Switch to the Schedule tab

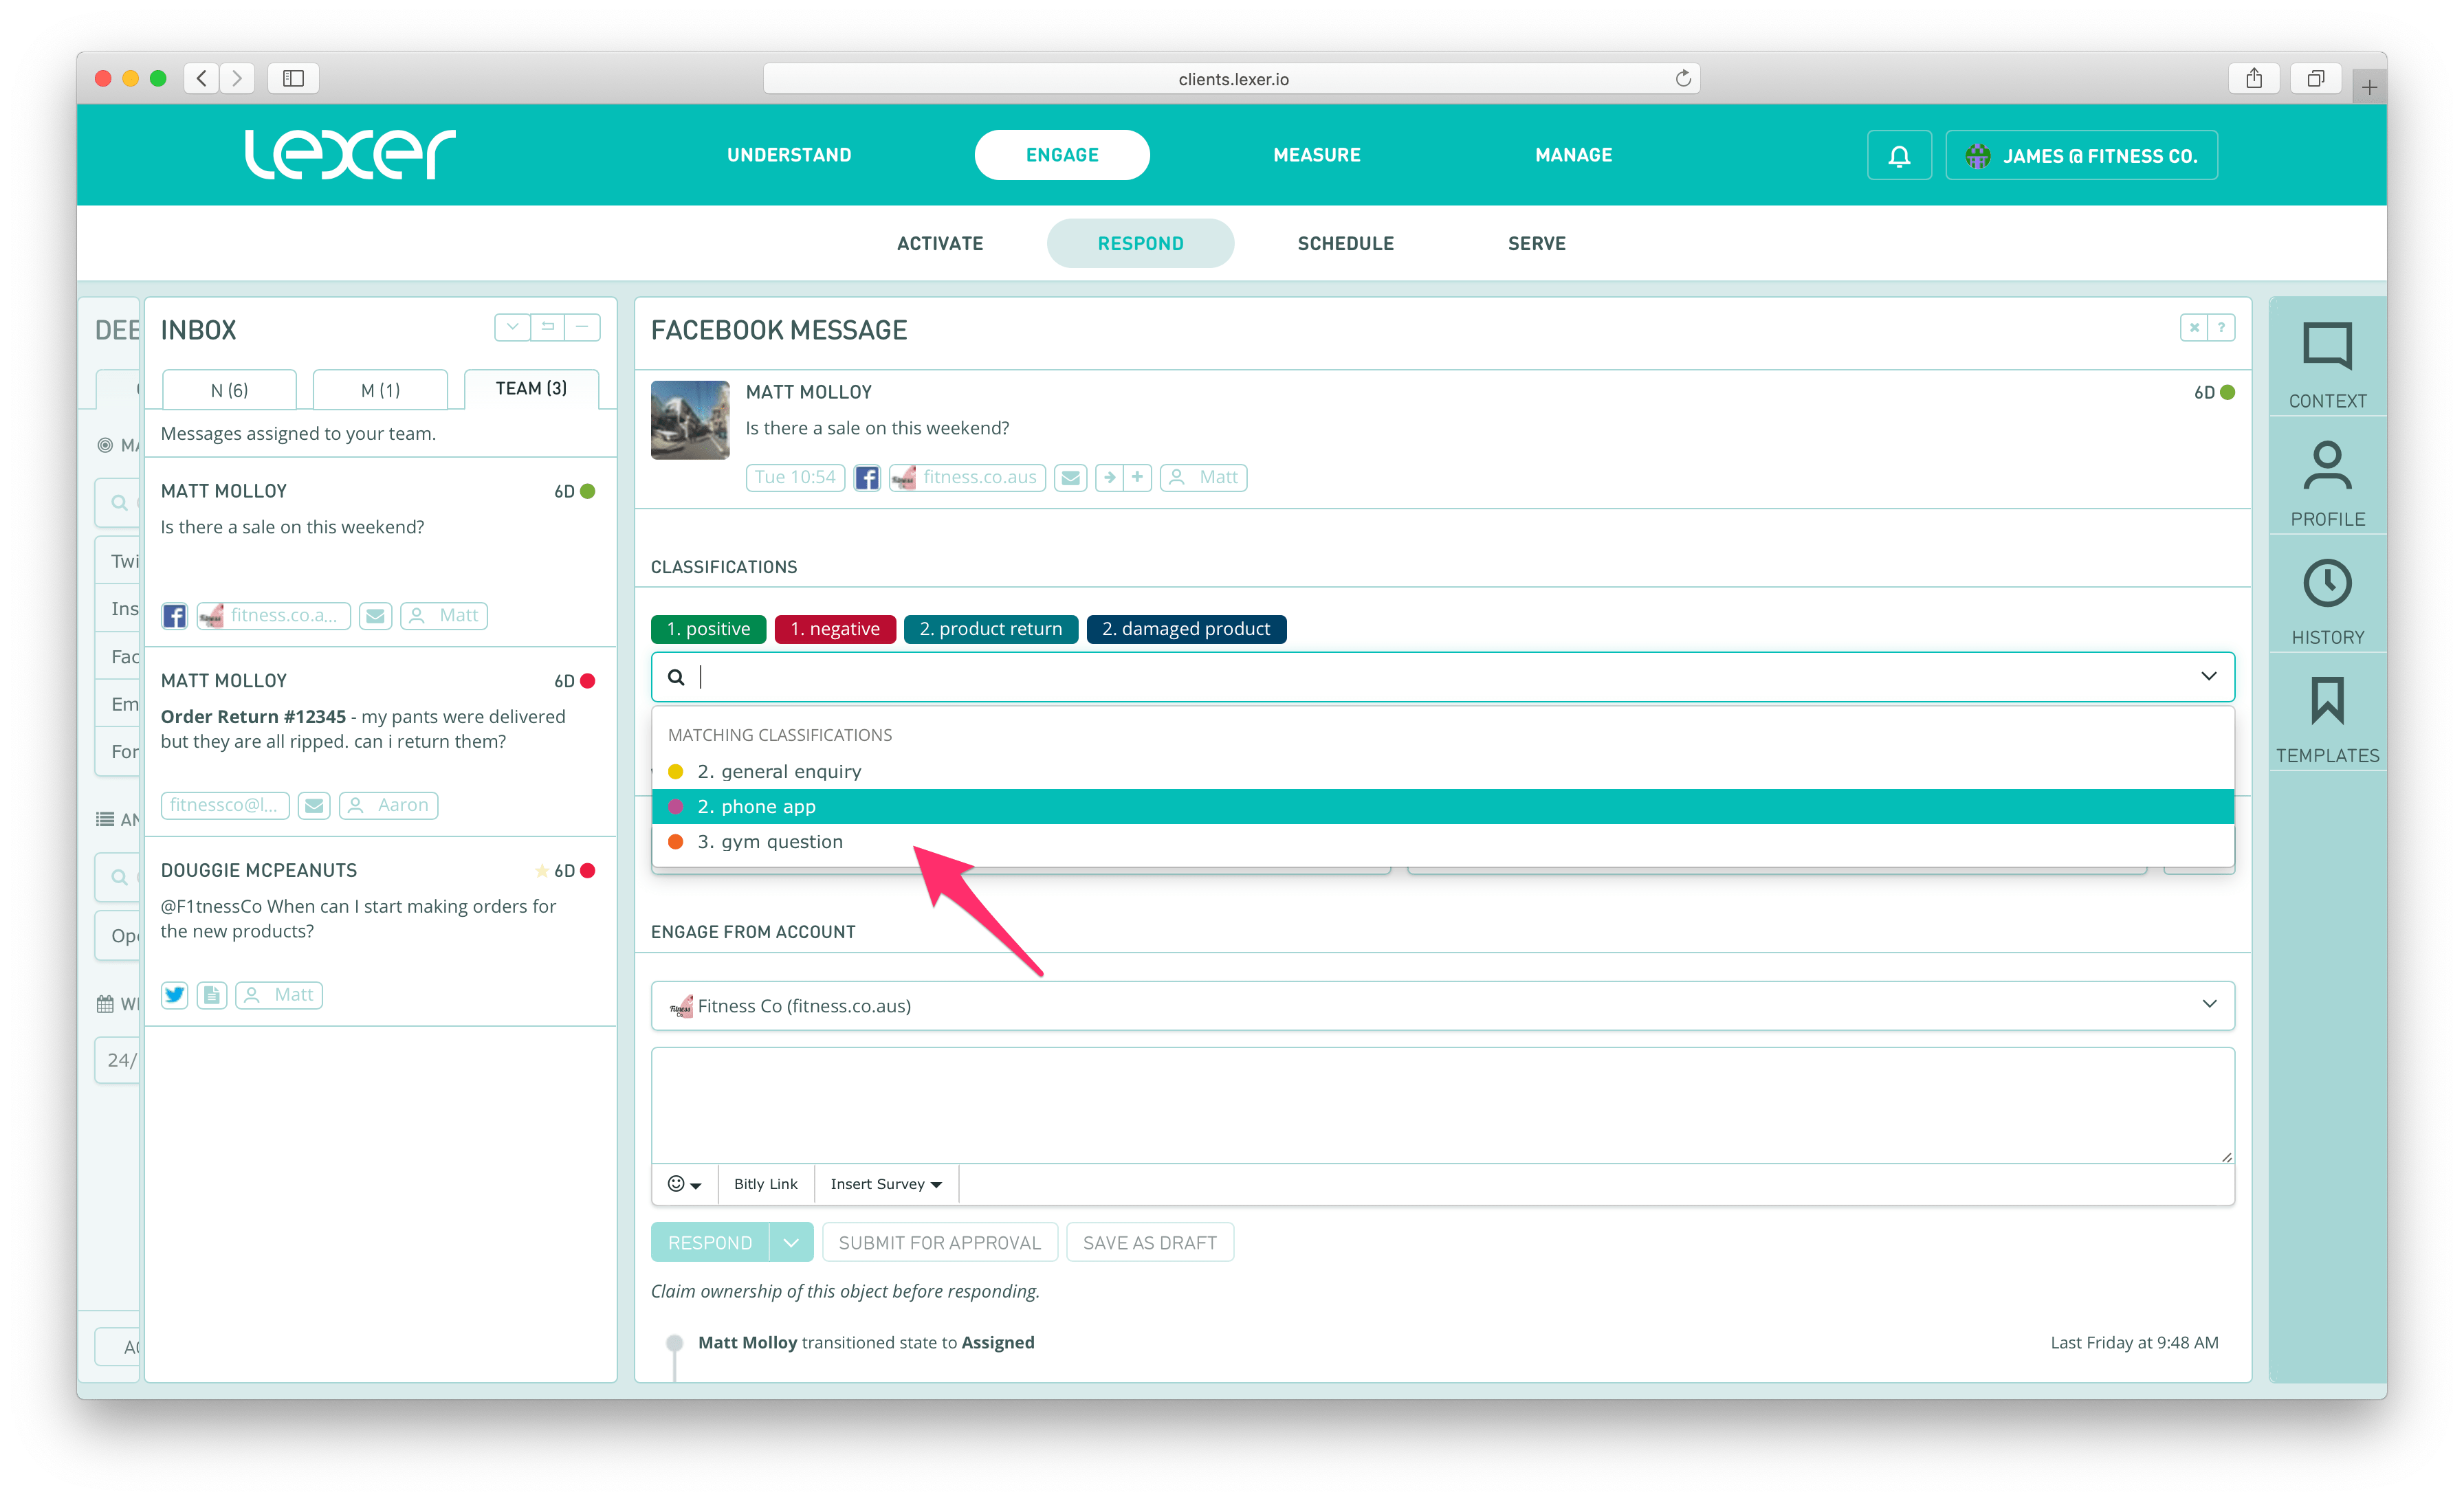(x=1344, y=244)
